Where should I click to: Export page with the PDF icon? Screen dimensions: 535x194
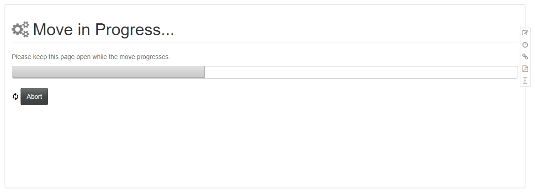click(525, 69)
